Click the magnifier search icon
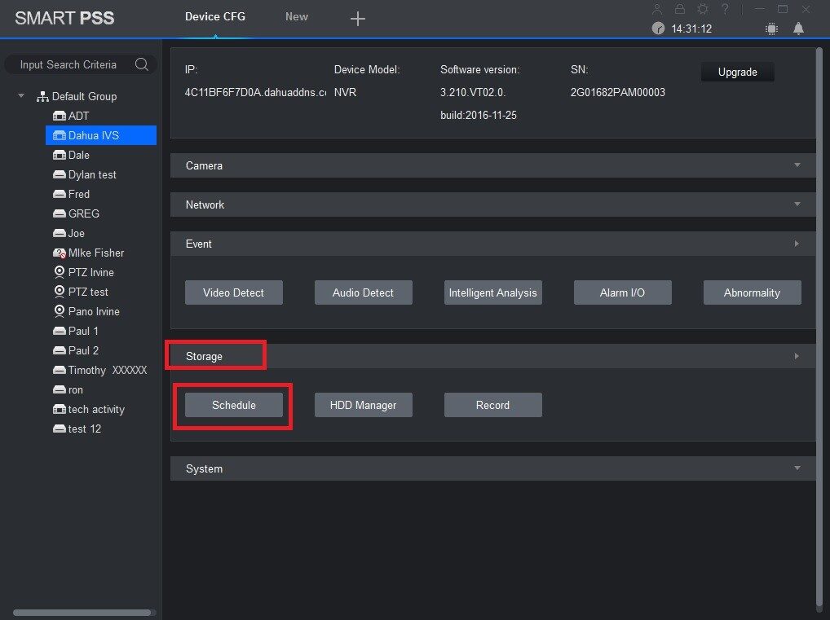 point(141,64)
